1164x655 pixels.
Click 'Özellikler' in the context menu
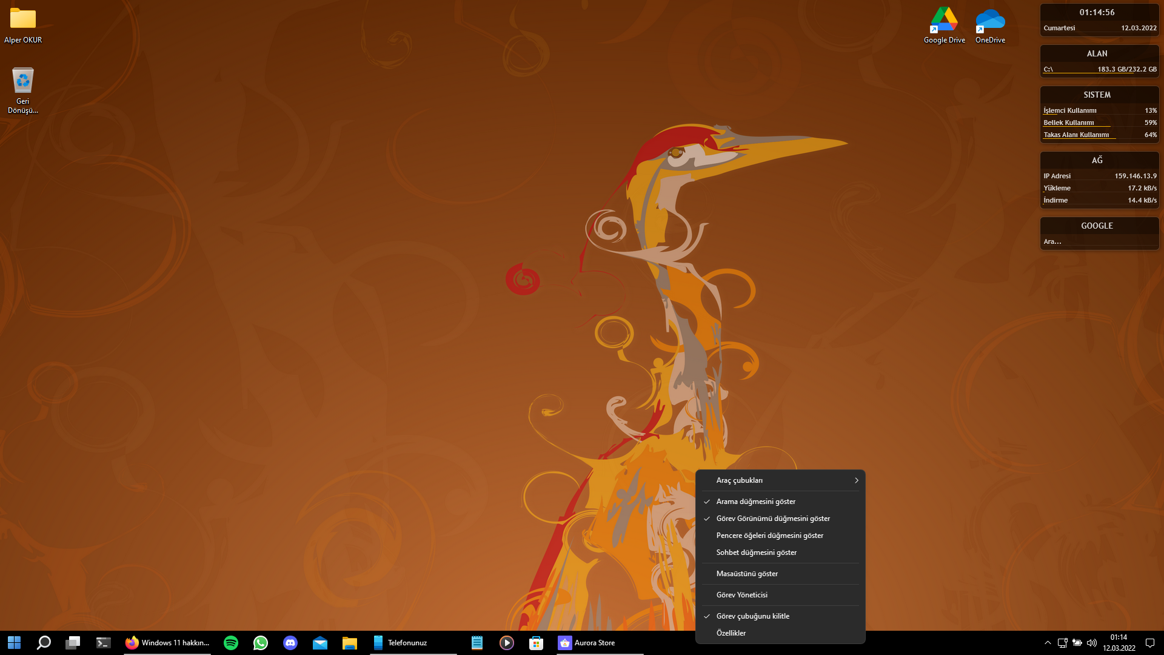pos(731,633)
